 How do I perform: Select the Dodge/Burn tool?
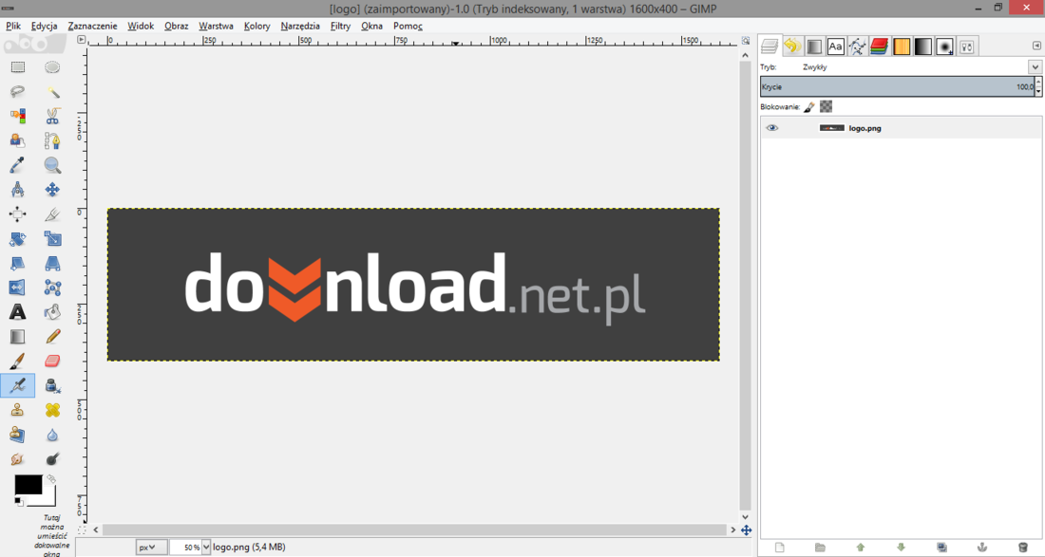pyautogui.click(x=52, y=459)
